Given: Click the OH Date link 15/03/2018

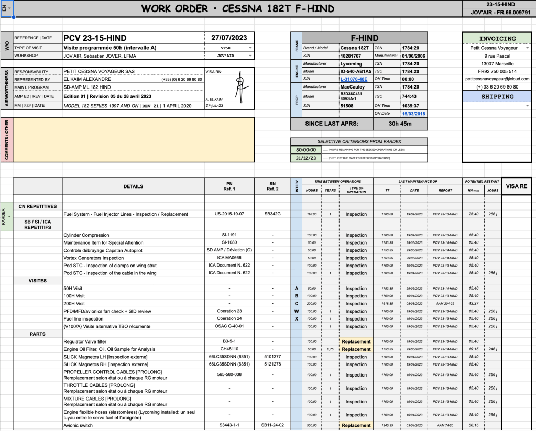Looking at the screenshot, I should click(414, 113).
